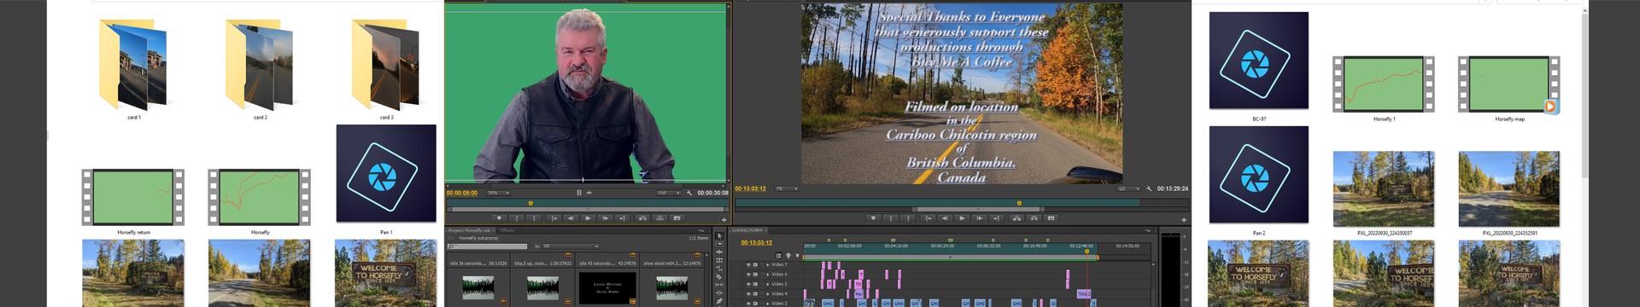The image size is (1640, 307).
Task: Insert clip from Source monitor
Action: 642,218
